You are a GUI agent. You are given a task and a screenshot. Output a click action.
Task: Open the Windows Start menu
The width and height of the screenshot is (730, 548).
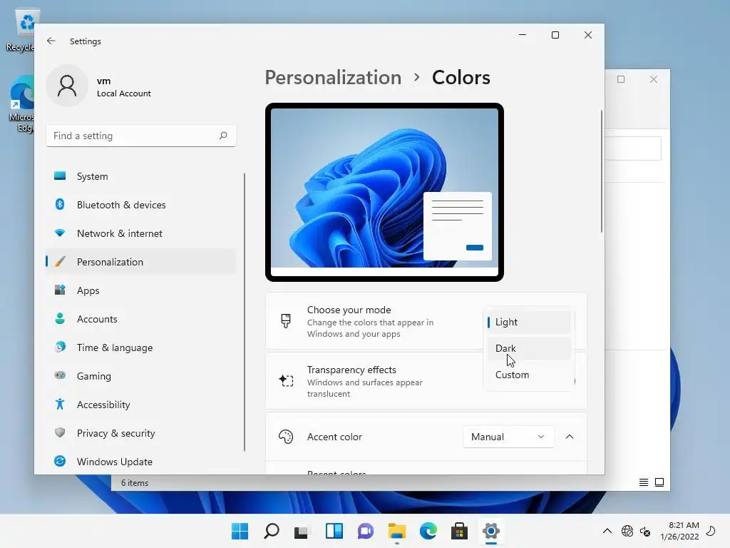click(x=240, y=531)
